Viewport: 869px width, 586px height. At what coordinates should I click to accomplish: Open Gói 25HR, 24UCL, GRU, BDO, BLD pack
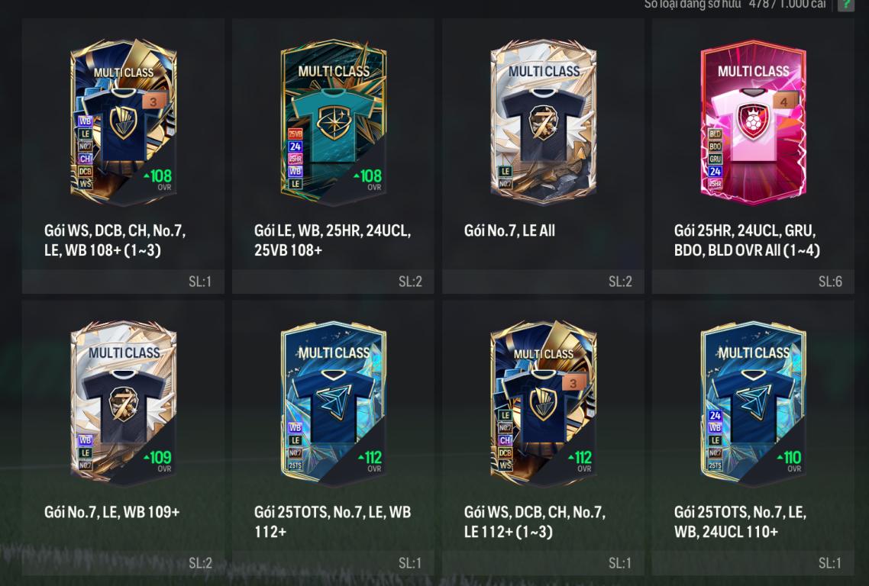(747, 240)
